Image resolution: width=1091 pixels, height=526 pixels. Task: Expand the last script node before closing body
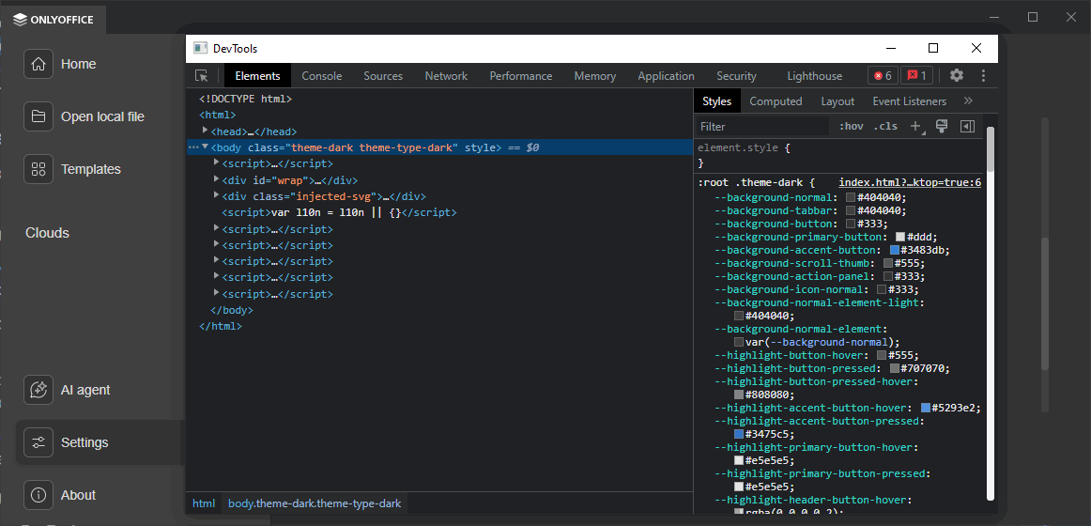[216, 292]
